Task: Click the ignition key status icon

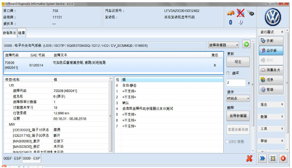Action: click(x=251, y=13)
